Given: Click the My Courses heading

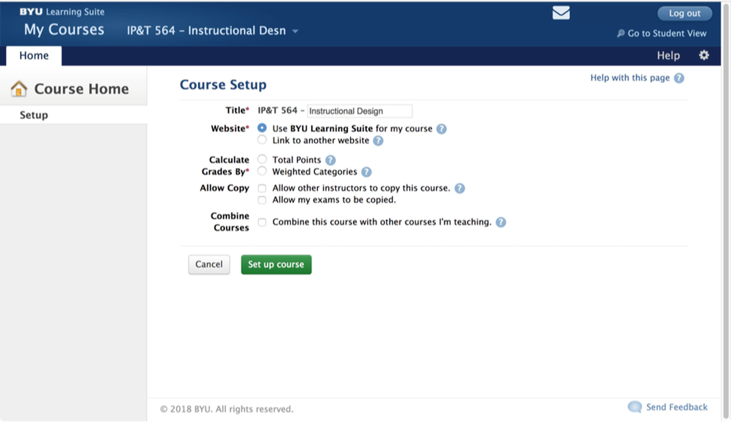Looking at the screenshot, I should coord(64,30).
